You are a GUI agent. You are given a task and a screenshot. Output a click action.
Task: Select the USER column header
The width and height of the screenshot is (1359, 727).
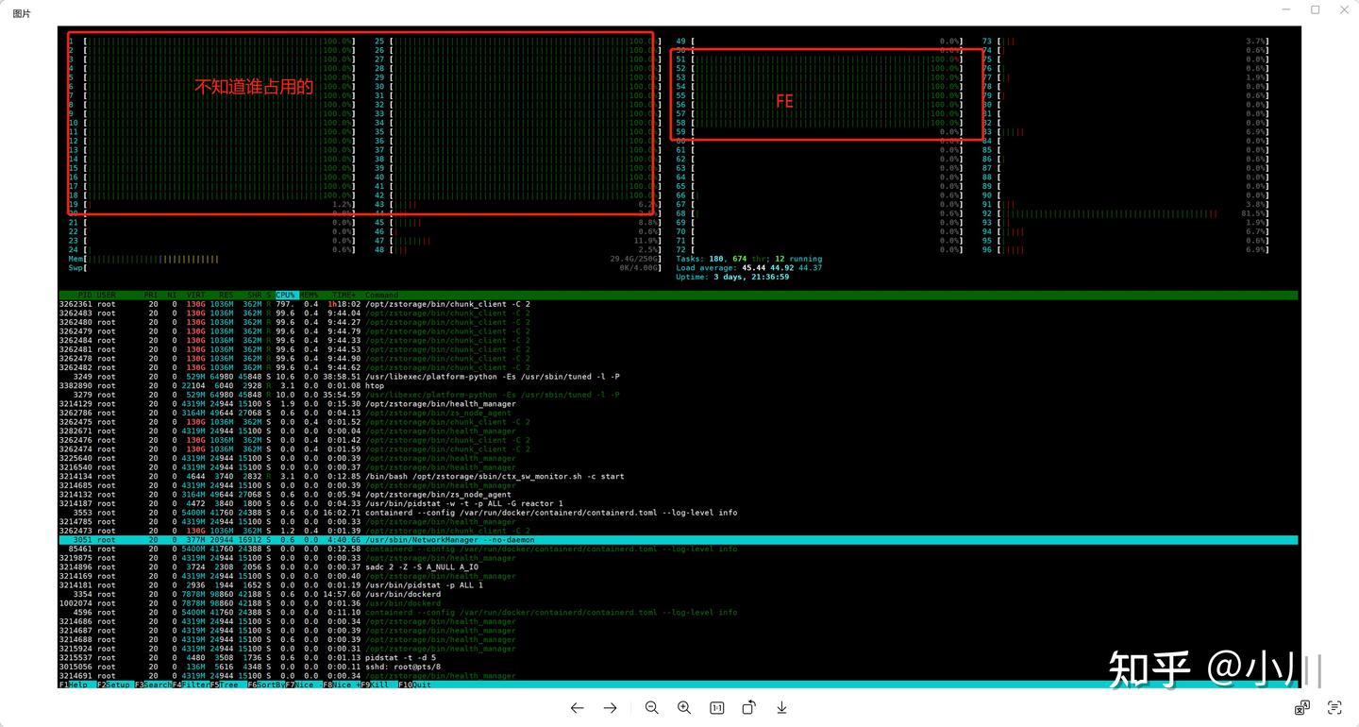click(x=106, y=296)
